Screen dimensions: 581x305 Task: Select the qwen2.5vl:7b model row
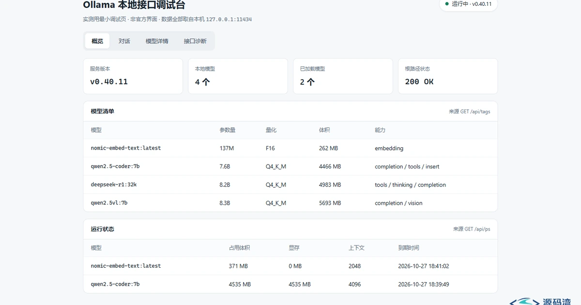290,203
